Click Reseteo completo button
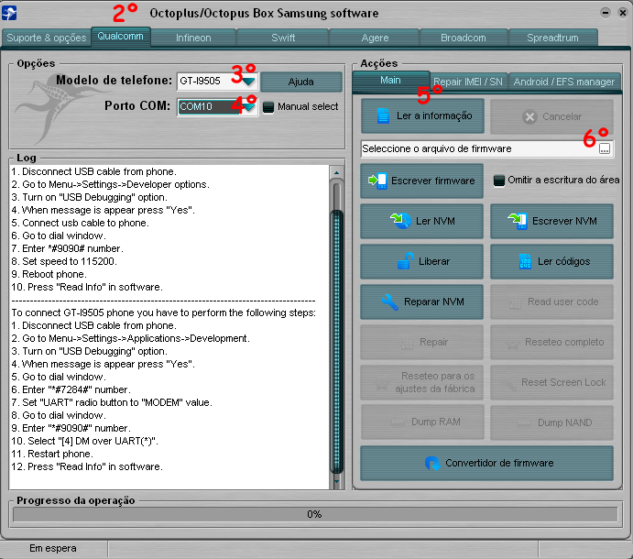The image size is (633, 559). (x=551, y=342)
